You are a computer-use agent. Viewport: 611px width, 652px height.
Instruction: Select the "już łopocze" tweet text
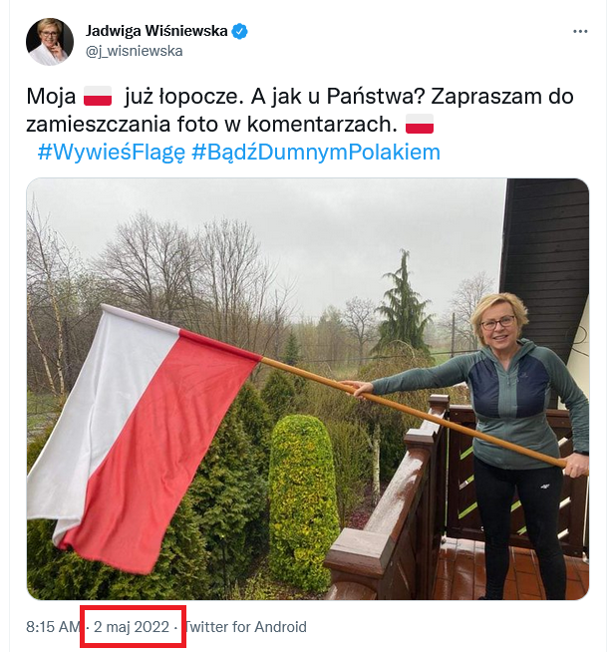coord(183,97)
